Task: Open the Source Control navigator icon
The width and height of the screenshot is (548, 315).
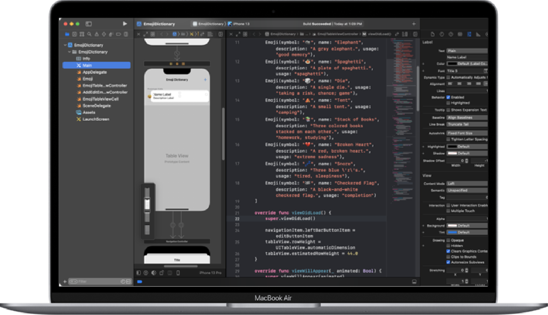Action: 74,34
